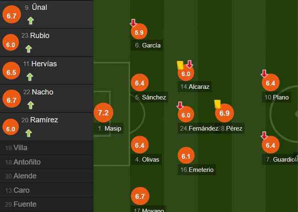Open goalkeeper Masip's 7.2 rating badge

104,113
